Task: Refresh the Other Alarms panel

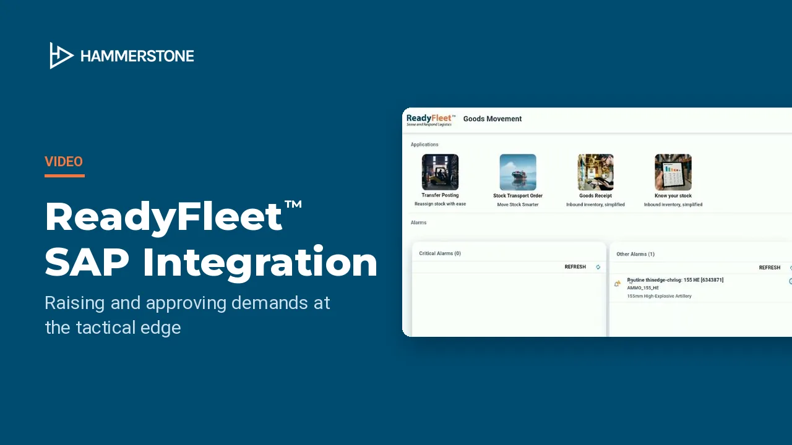Action: tap(769, 268)
